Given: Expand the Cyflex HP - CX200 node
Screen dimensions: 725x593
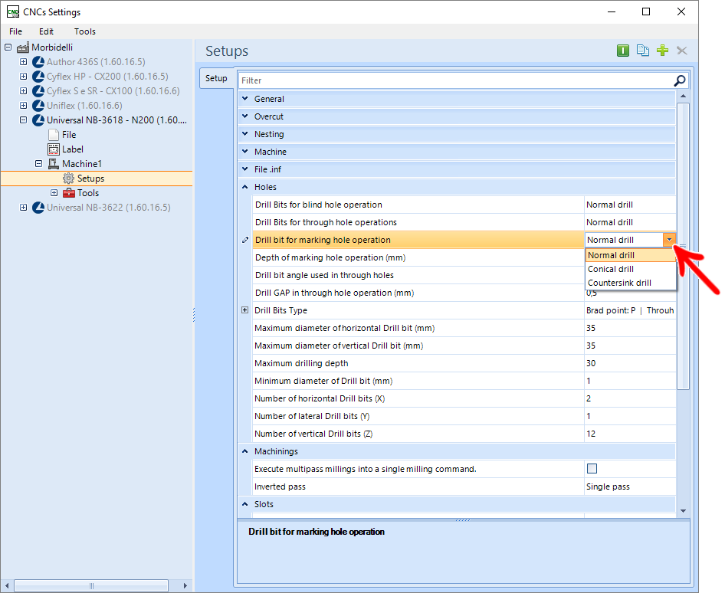Looking at the screenshot, I should pyautogui.click(x=23, y=77).
